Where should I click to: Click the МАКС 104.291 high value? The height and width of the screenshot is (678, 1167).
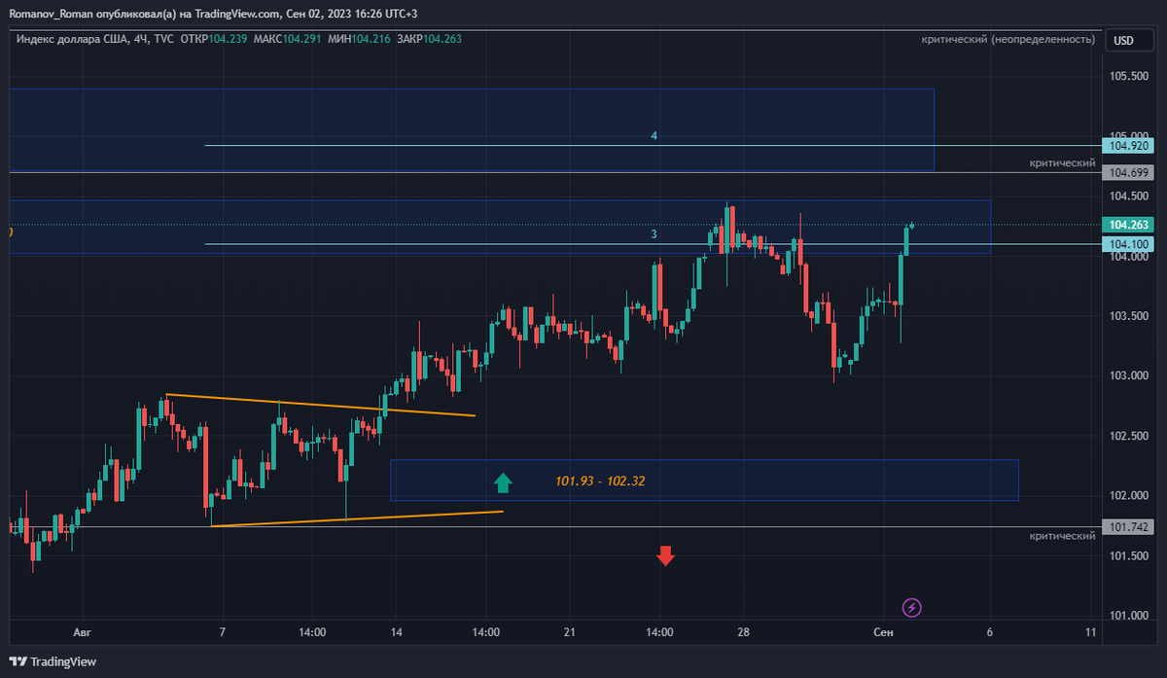[x=288, y=39]
